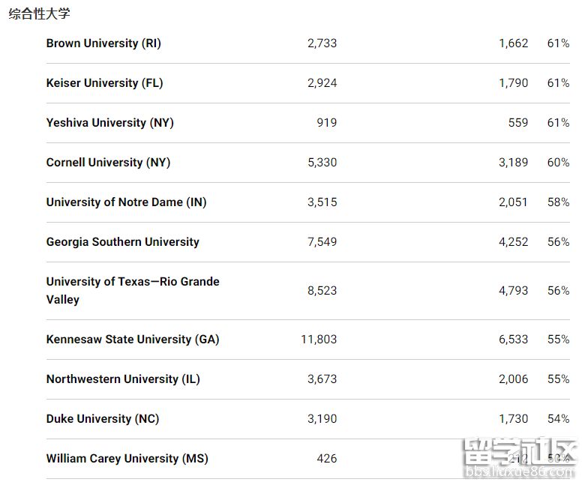588x488 pixels.
Task: Click Kennesaw State's 11,803 value
Action: [x=319, y=340]
